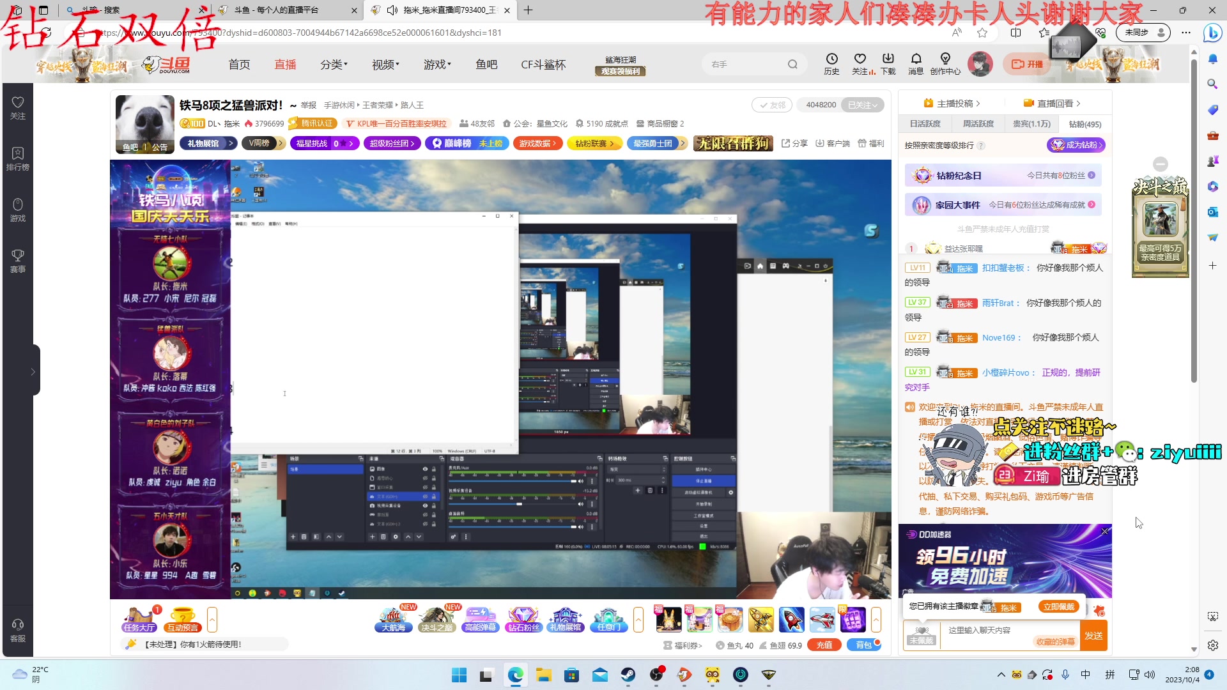The image size is (1227, 690).
Task: Click the Windows Start button
Action: pyautogui.click(x=459, y=675)
